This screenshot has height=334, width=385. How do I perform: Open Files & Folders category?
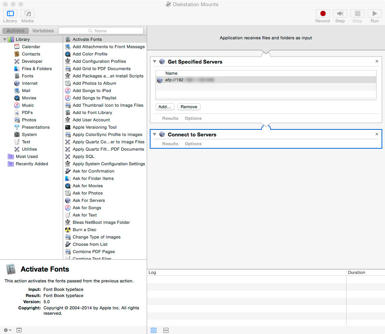click(37, 69)
